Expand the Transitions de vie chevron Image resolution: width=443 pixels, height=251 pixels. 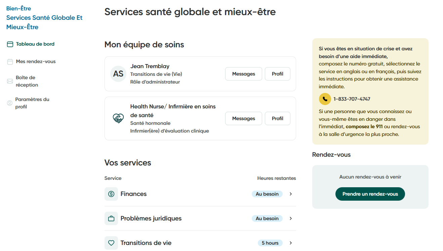[x=290, y=243]
